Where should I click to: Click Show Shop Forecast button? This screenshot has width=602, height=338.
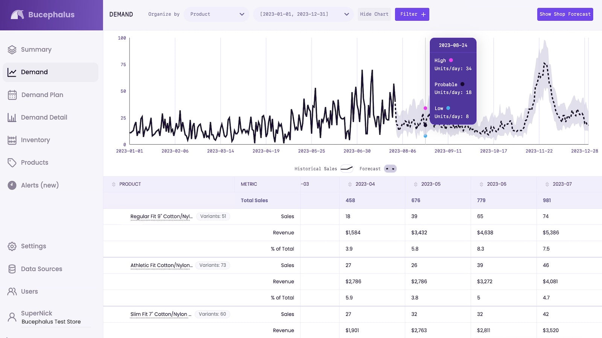pos(565,14)
